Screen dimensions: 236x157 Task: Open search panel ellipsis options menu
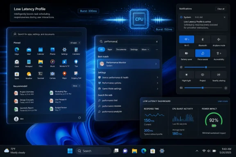point(157,49)
